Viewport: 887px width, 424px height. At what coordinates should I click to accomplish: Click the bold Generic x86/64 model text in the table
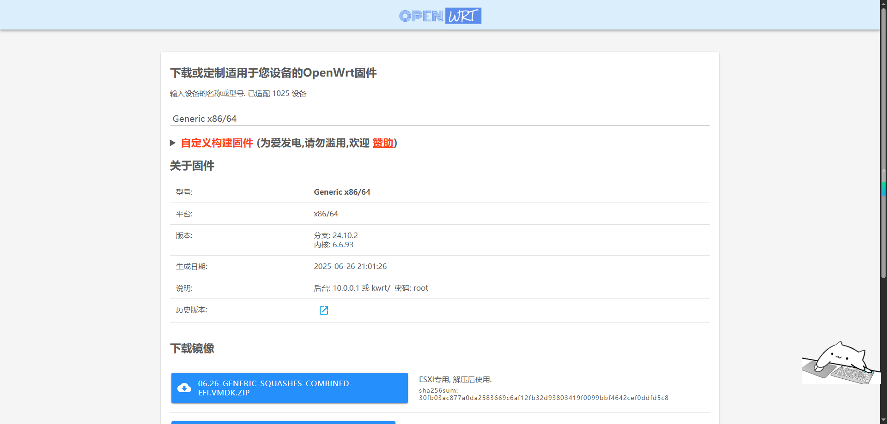point(342,192)
